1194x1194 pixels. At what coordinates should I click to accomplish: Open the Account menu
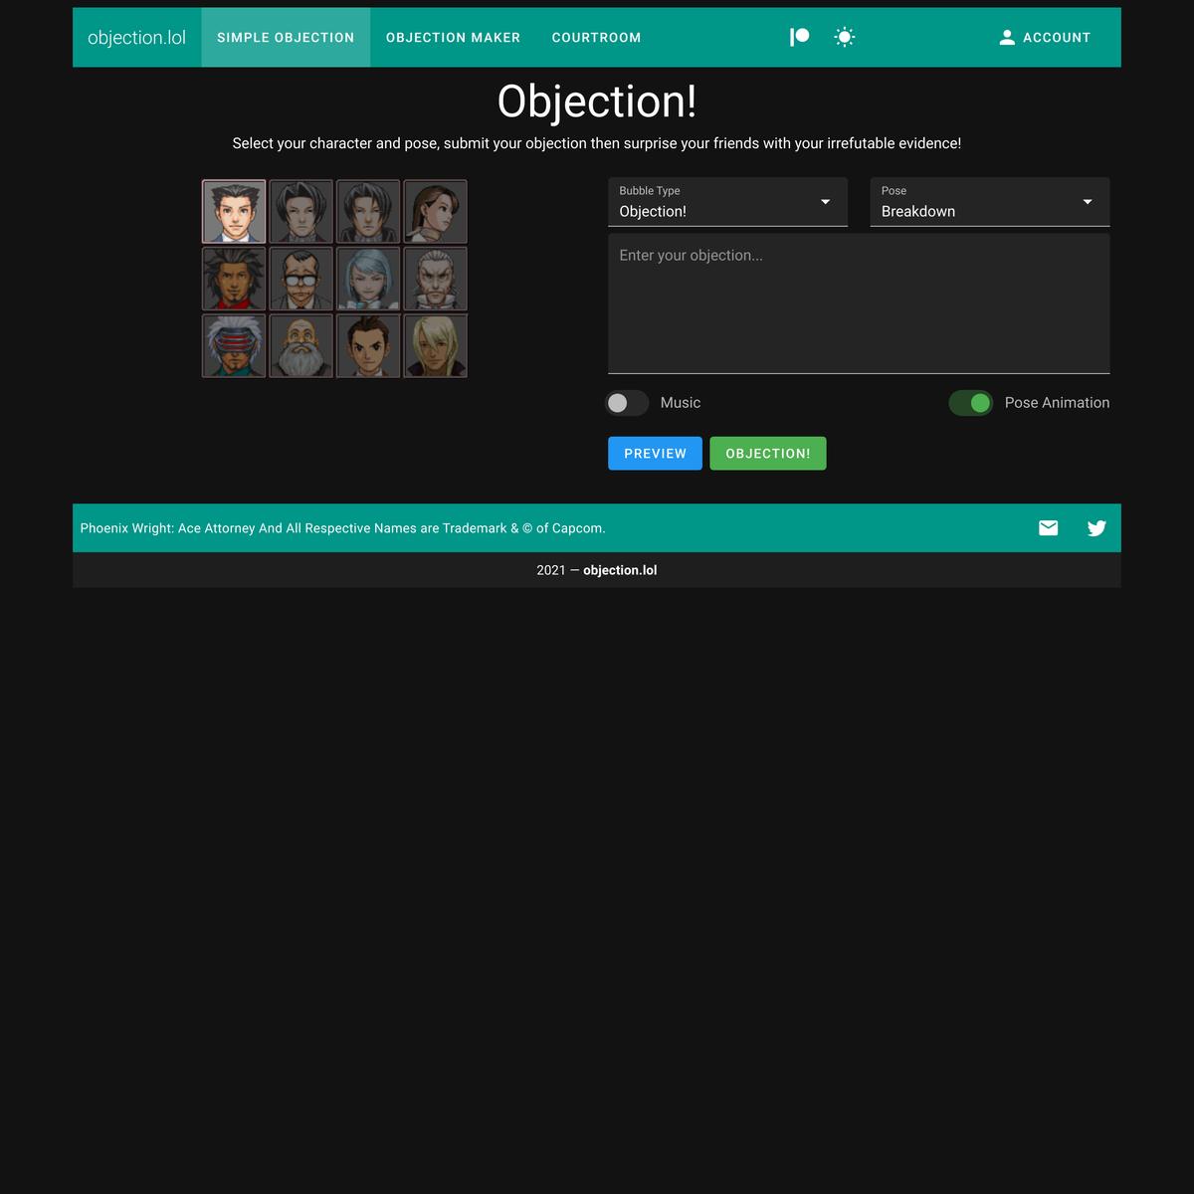point(1045,38)
